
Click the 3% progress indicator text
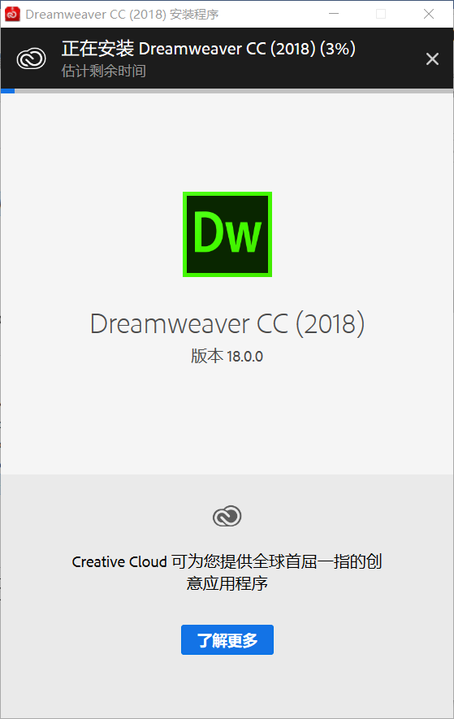pyautogui.click(x=338, y=49)
